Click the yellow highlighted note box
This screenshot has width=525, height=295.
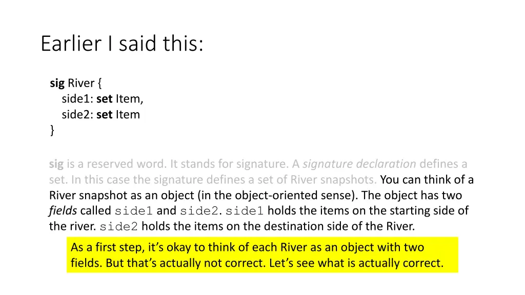262,255
